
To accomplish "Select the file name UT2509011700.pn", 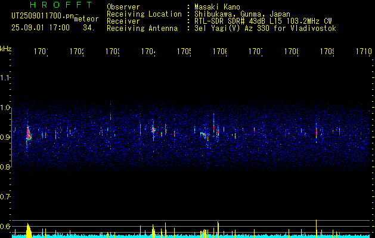I will point(43,16).
